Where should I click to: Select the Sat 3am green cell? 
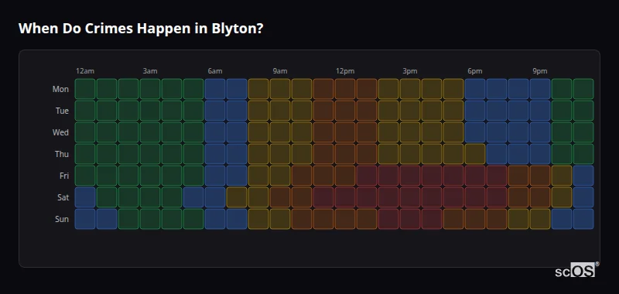coord(150,197)
